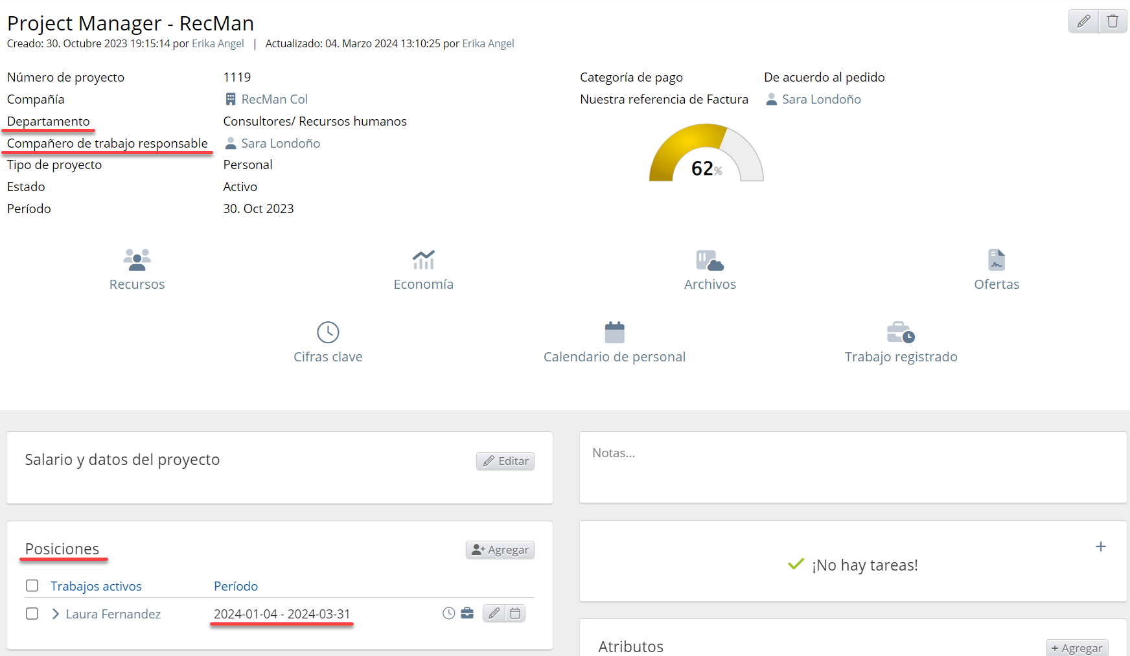Click Editar in Salario y datos del proyecto
This screenshot has height=656, width=1130.
pyautogui.click(x=505, y=461)
